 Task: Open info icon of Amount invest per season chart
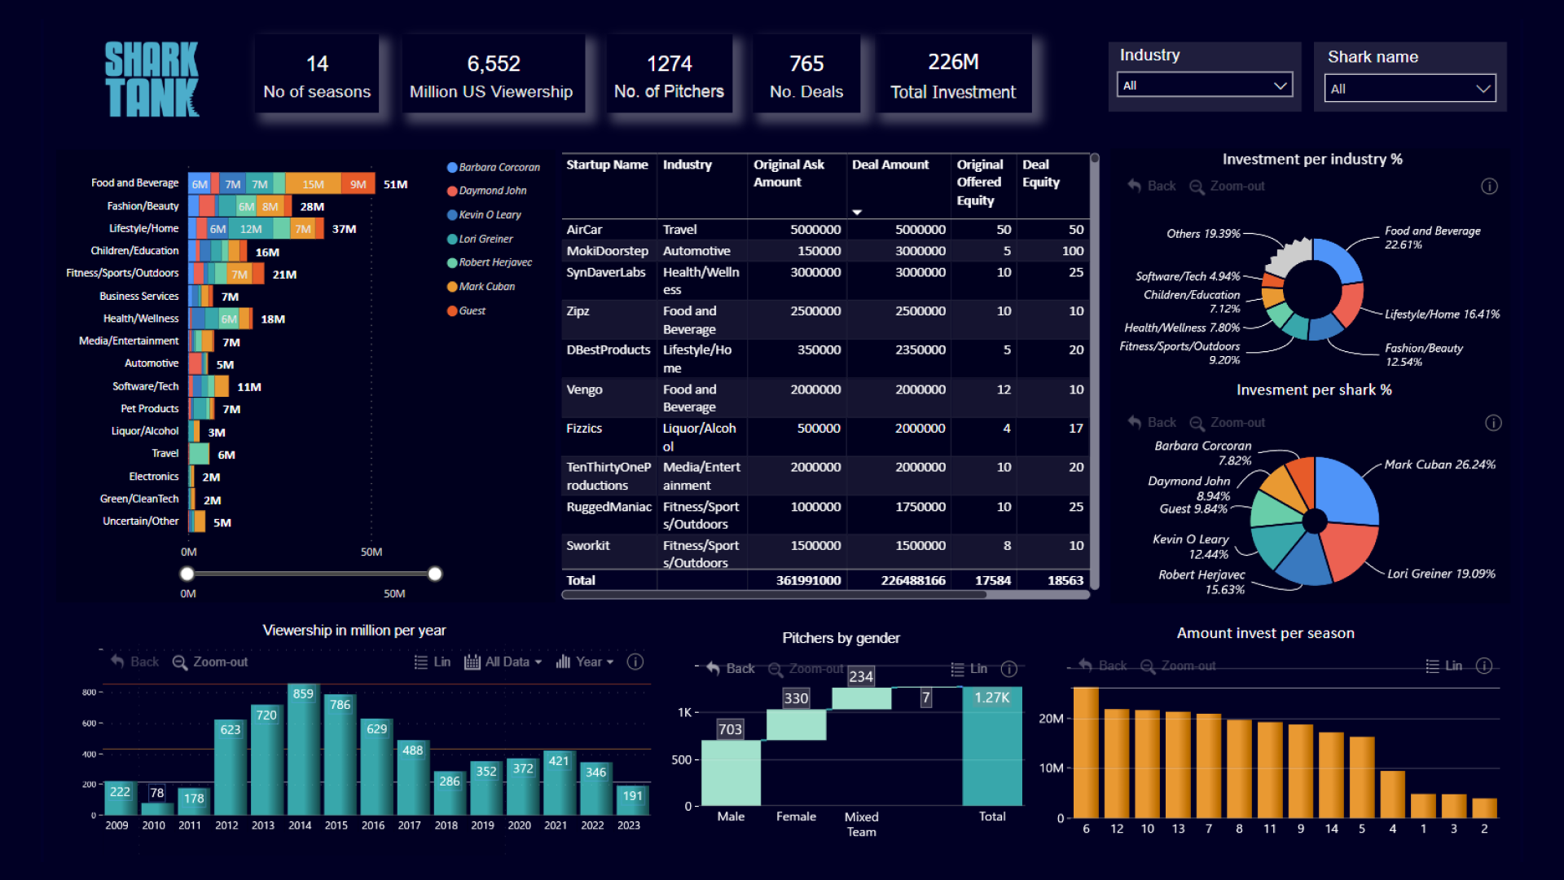1484,666
